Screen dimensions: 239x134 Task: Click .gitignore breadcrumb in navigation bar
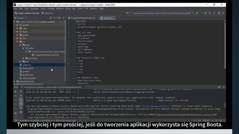coord(47,13)
